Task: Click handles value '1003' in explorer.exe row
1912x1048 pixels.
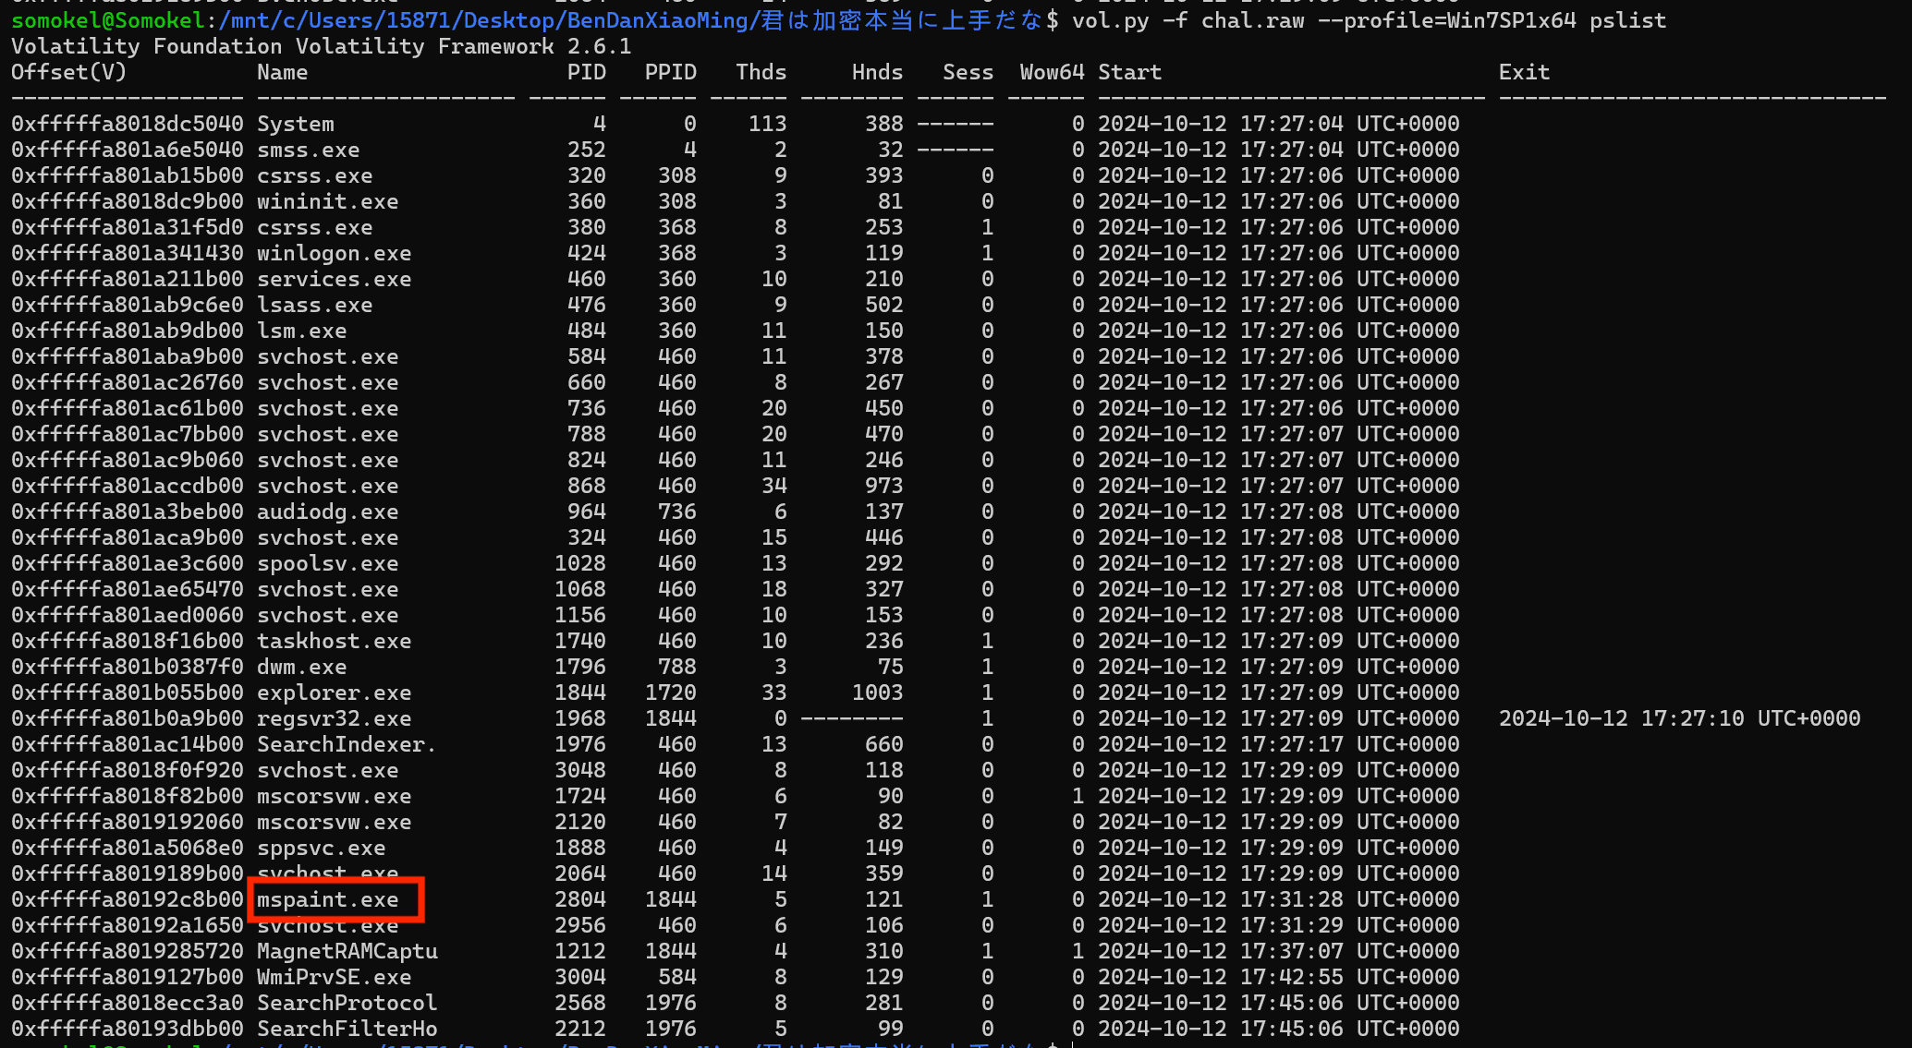Action: (878, 693)
